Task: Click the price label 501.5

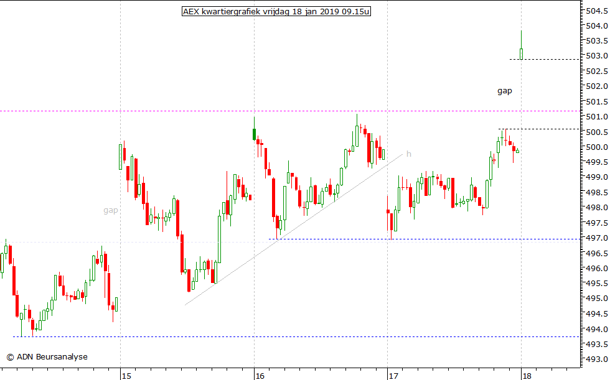Action: pyautogui.click(x=597, y=102)
